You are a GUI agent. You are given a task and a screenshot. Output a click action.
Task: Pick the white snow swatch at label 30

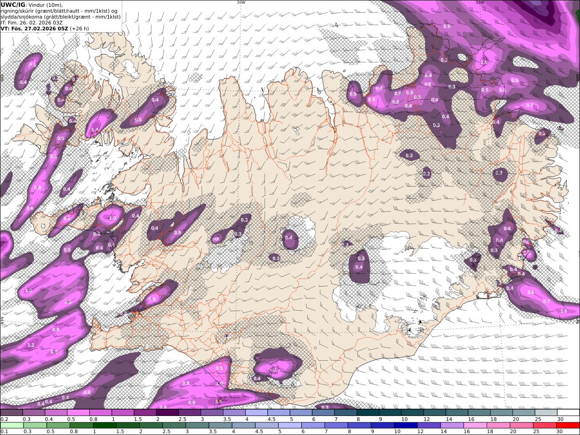[x=568, y=413]
